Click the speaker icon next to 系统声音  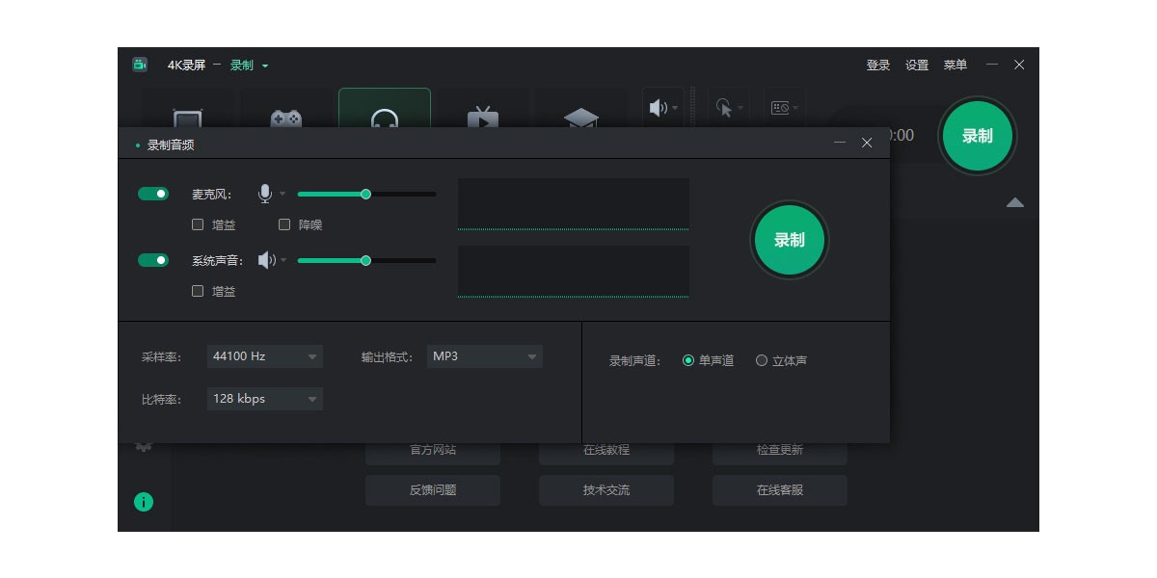coord(266,260)
